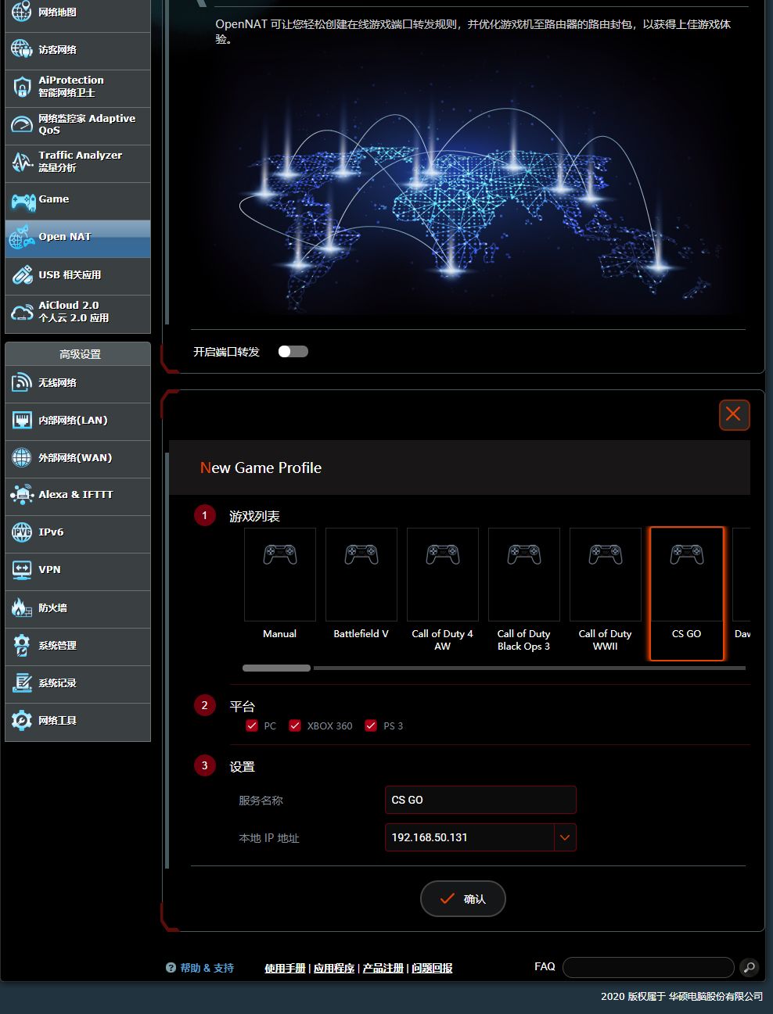Click the 内部网络(LAN) icon
Image resolution: width=773 pixels, height=1014 pixels.
tap(22, 421)
